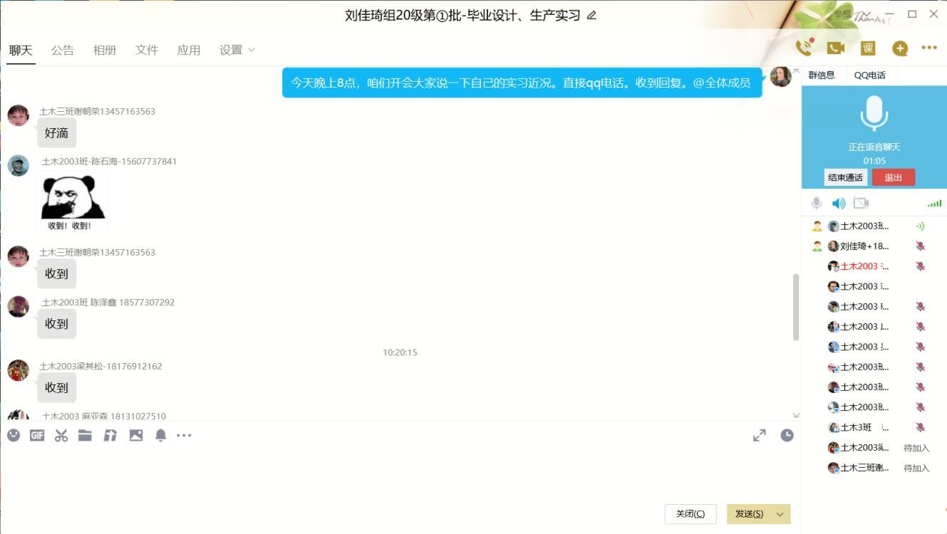Screen dimensions: 947x534
Task: Click the green speaking indicator of first participant
Action: (x=920, y=226)
